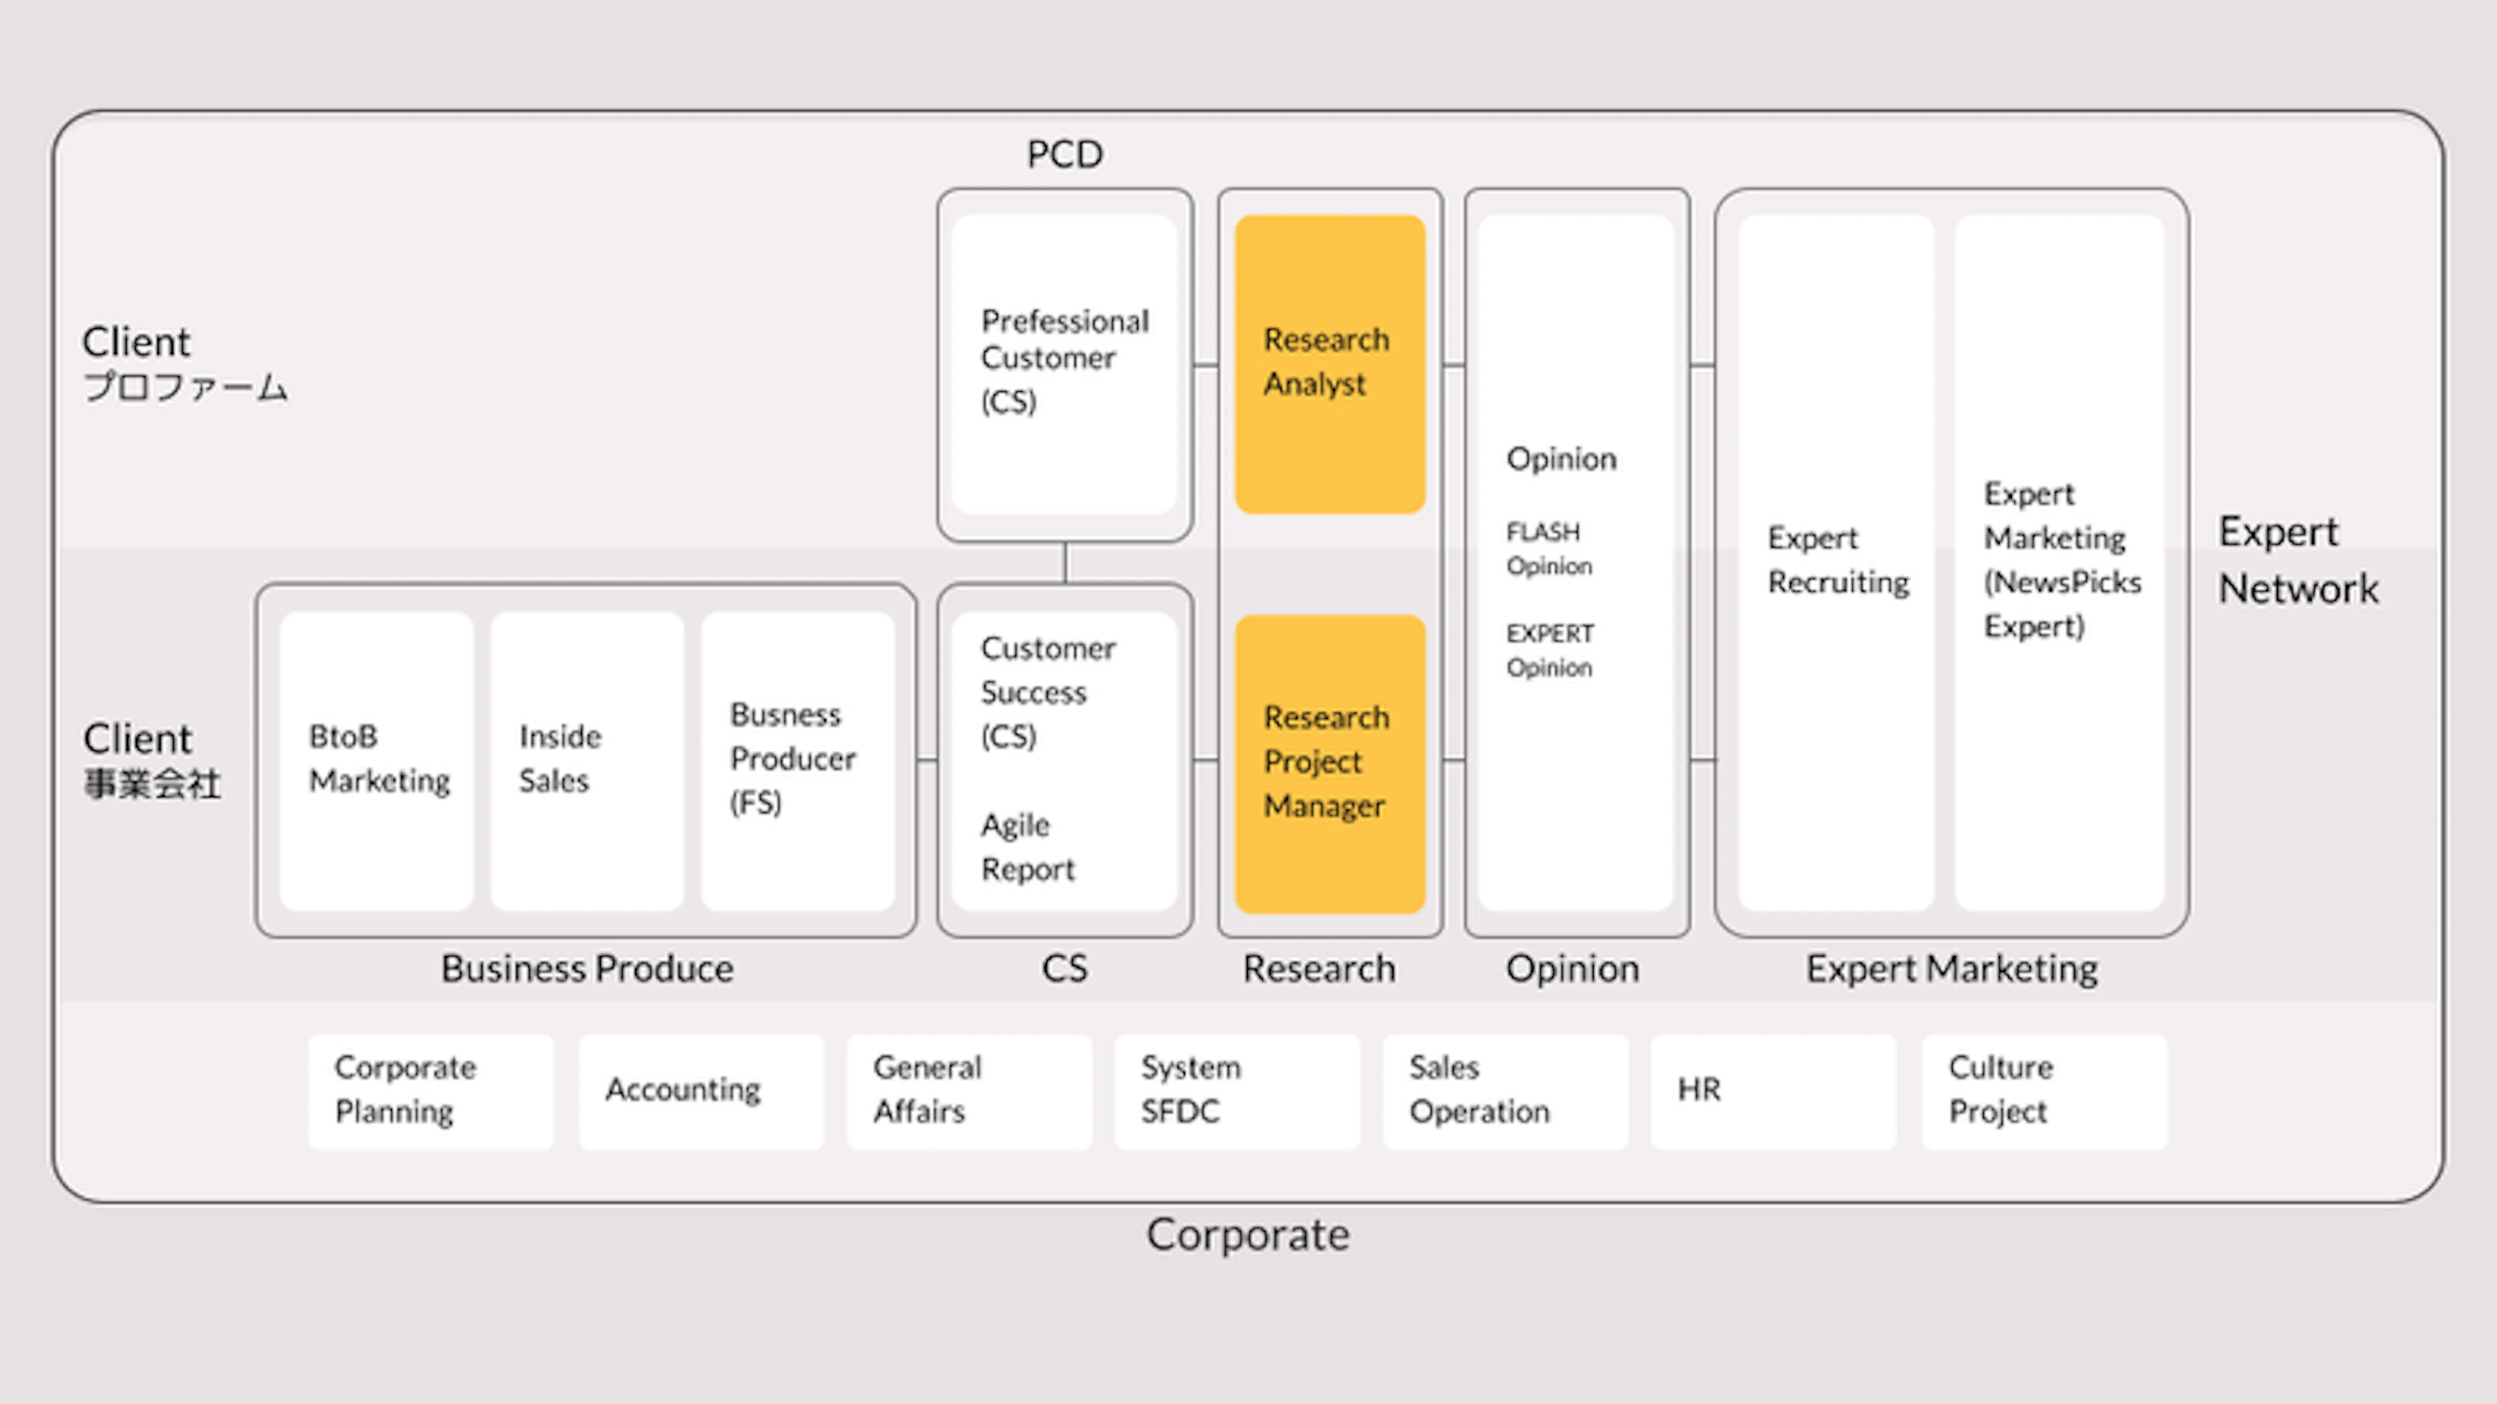Select the Sales Operation box

1505,1091
